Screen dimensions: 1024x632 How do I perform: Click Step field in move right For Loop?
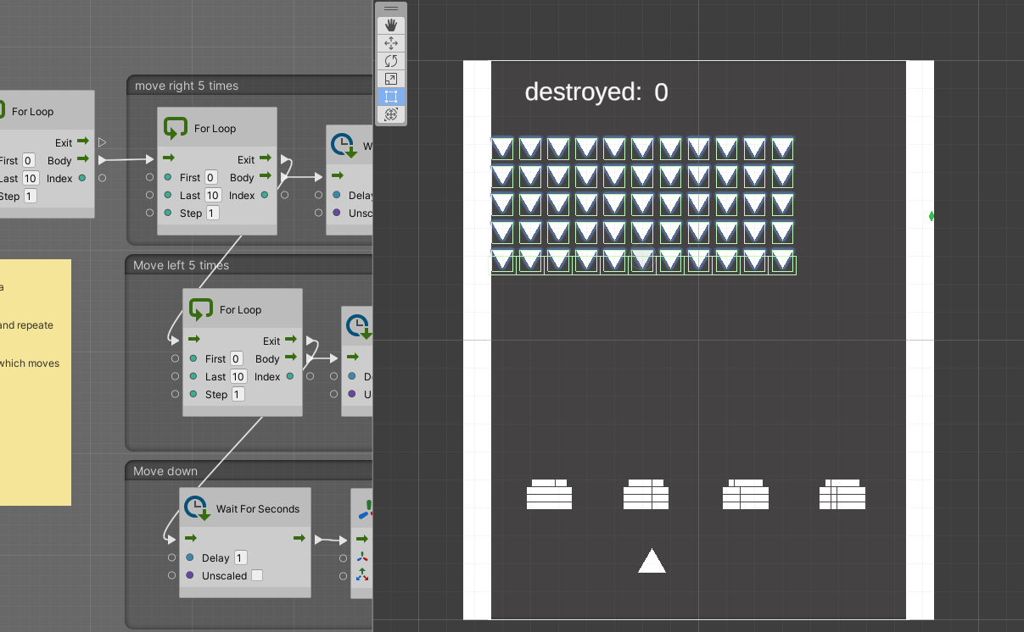click(213, 213)
